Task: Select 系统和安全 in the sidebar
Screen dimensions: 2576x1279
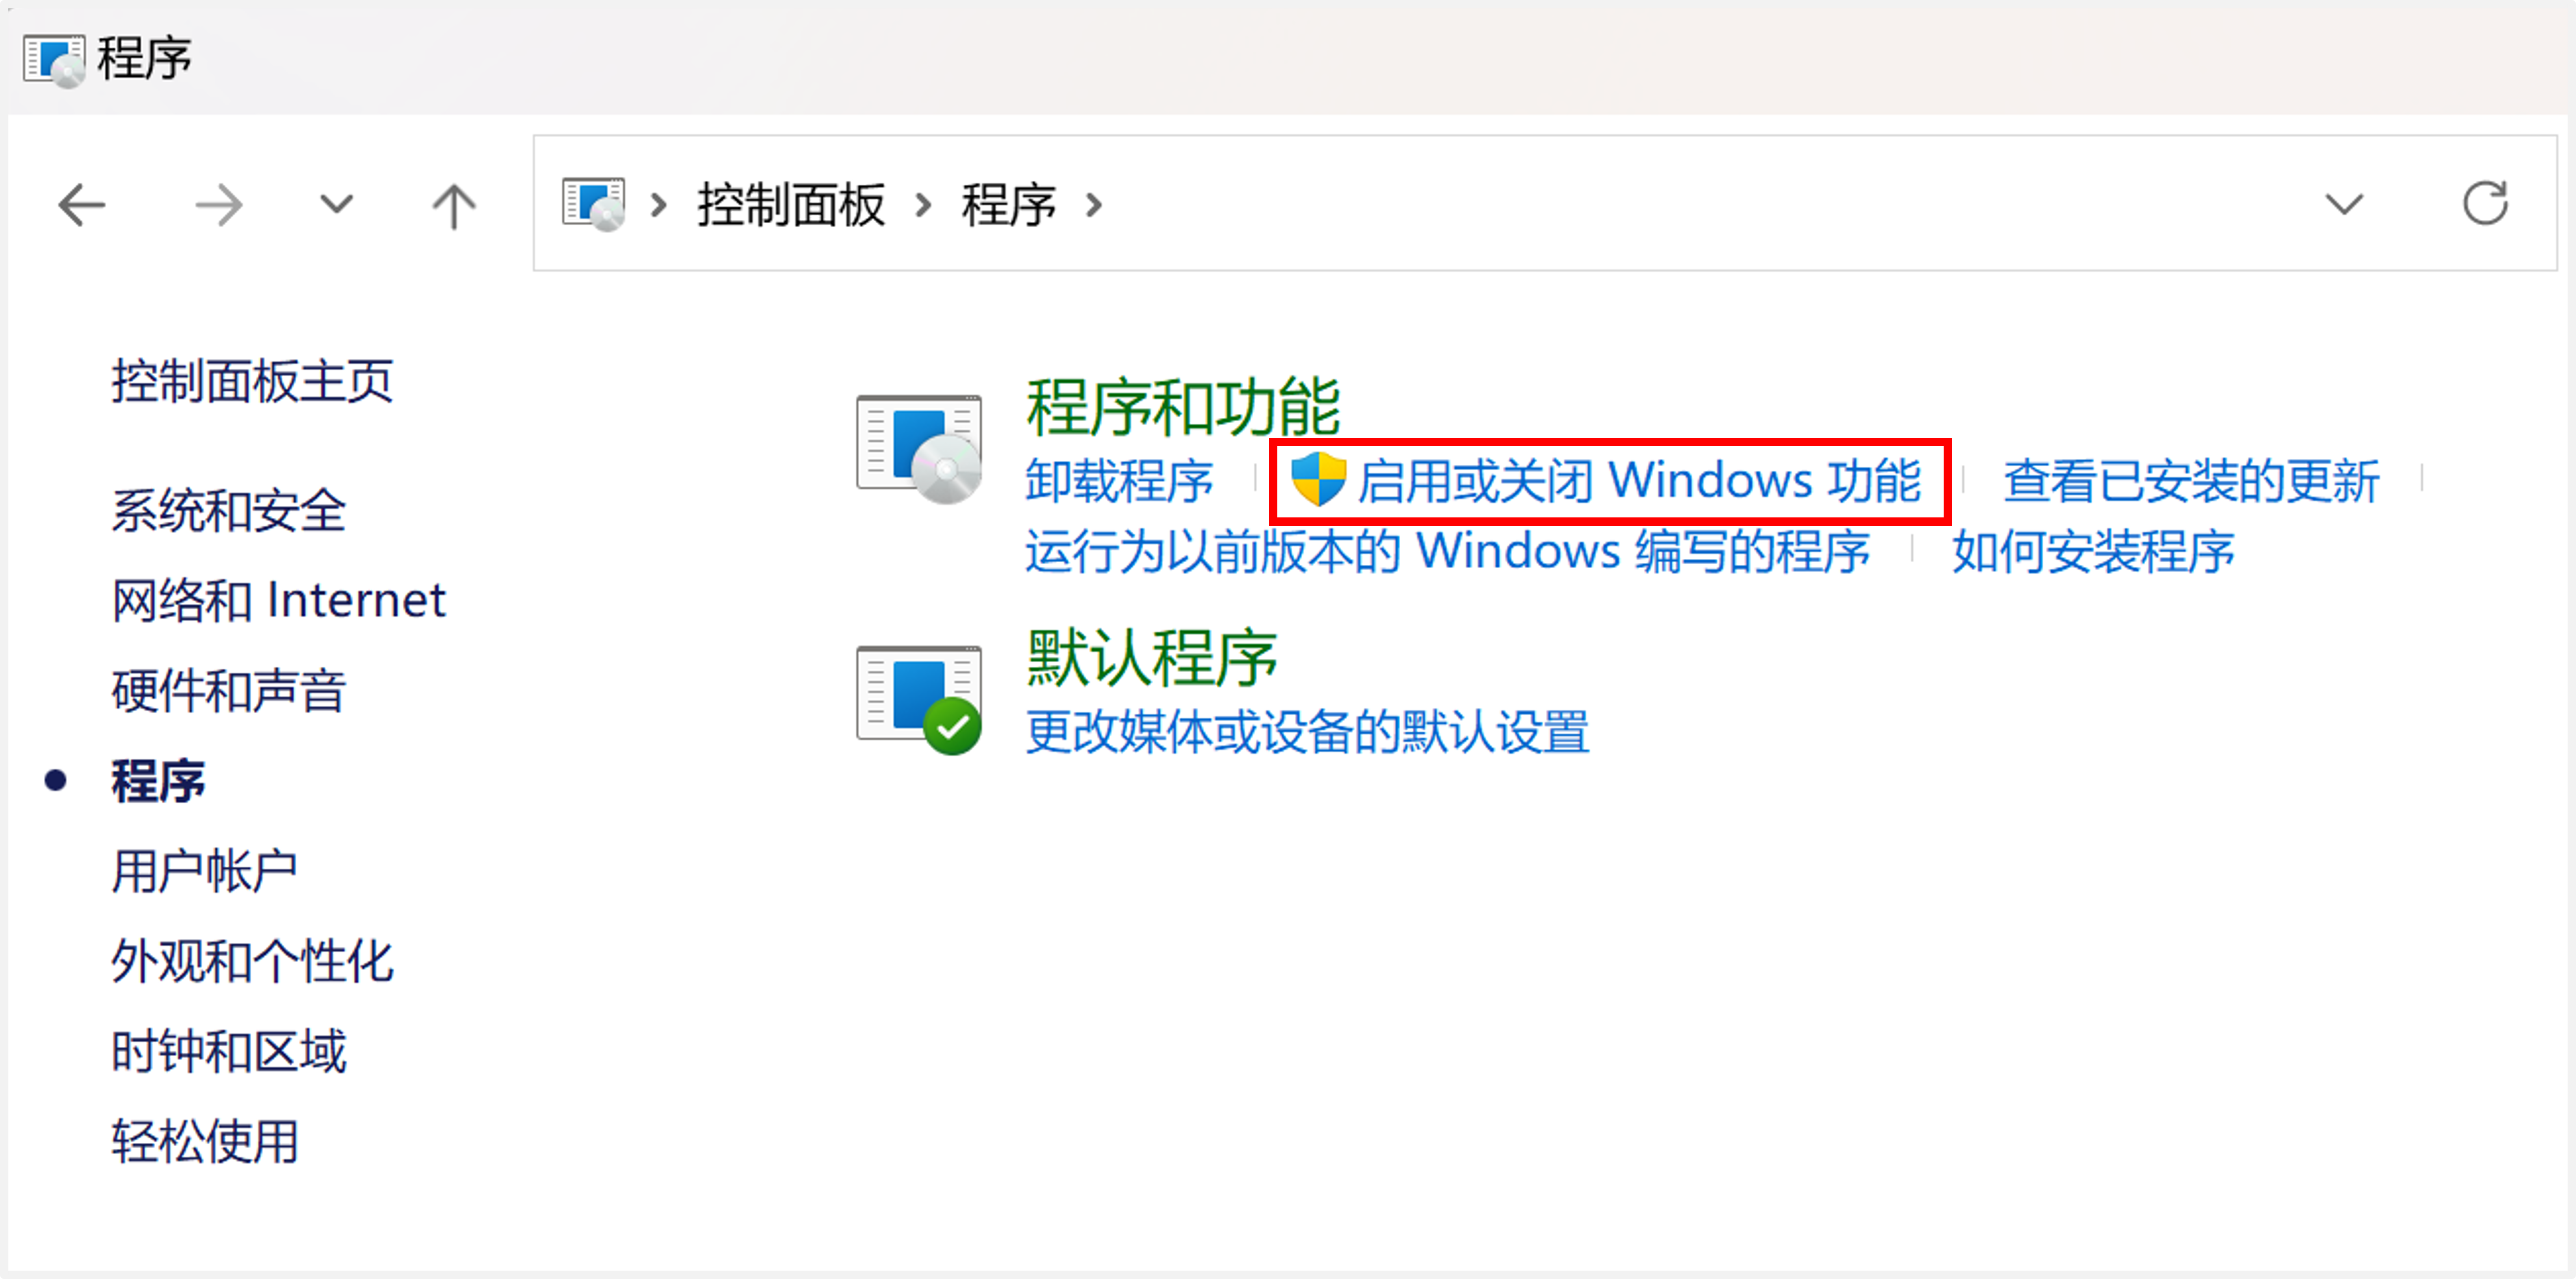Action: click(x=228, y=511)
